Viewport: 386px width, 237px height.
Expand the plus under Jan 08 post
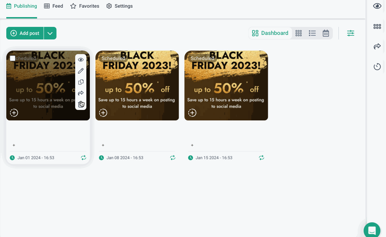103,145
